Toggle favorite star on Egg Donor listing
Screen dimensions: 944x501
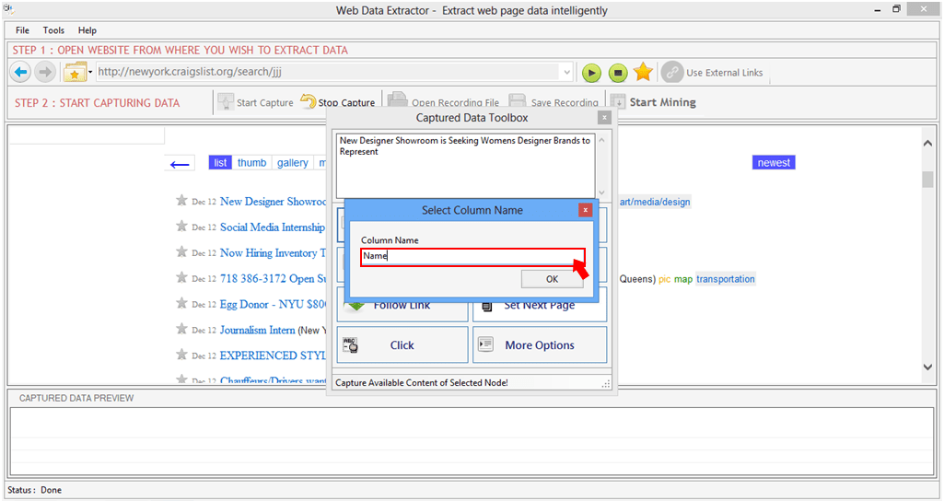(x=181, y=304)
